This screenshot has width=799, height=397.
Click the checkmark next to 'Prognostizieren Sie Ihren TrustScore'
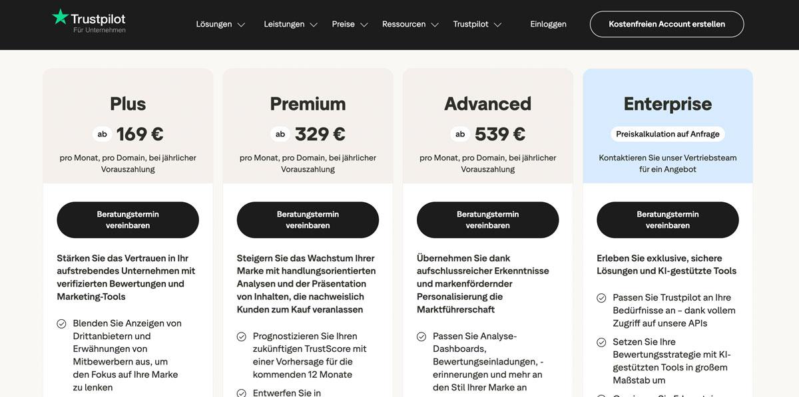(241, 336)
